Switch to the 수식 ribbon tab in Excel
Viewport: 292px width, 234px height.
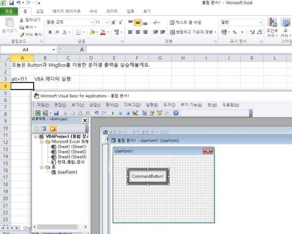(93, 11)
